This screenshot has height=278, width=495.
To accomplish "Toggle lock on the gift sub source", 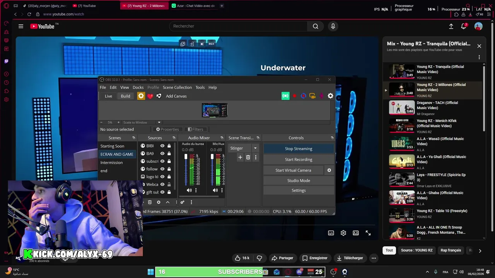I will [169, 192].
